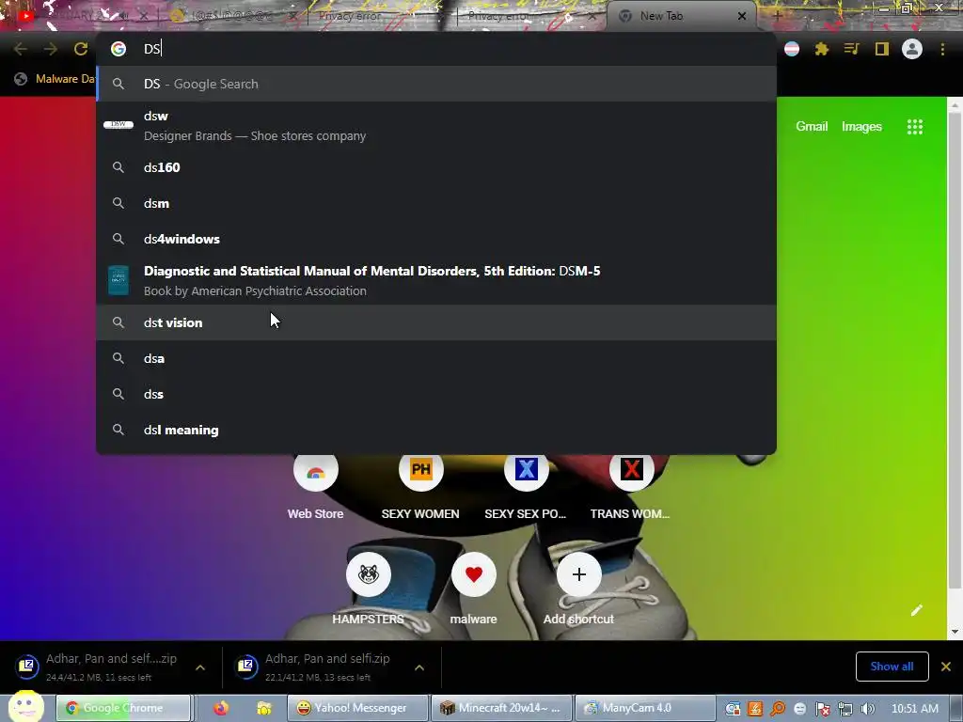Click the back navigation arrow

[x=21, y=49]
